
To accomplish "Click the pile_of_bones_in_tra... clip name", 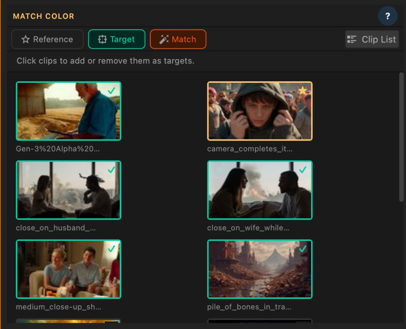I will [249, 307].
